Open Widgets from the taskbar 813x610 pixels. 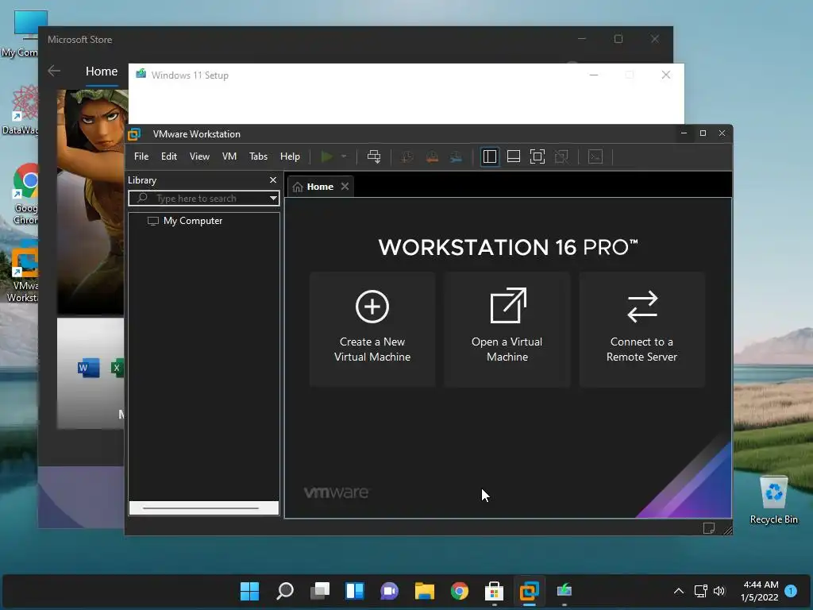click(355, 591)
